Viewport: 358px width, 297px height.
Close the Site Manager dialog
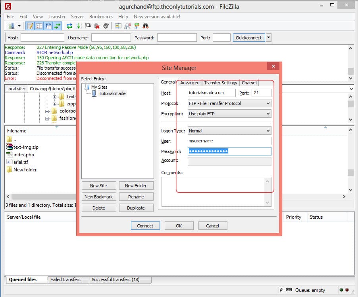click(x=273, y=66)
